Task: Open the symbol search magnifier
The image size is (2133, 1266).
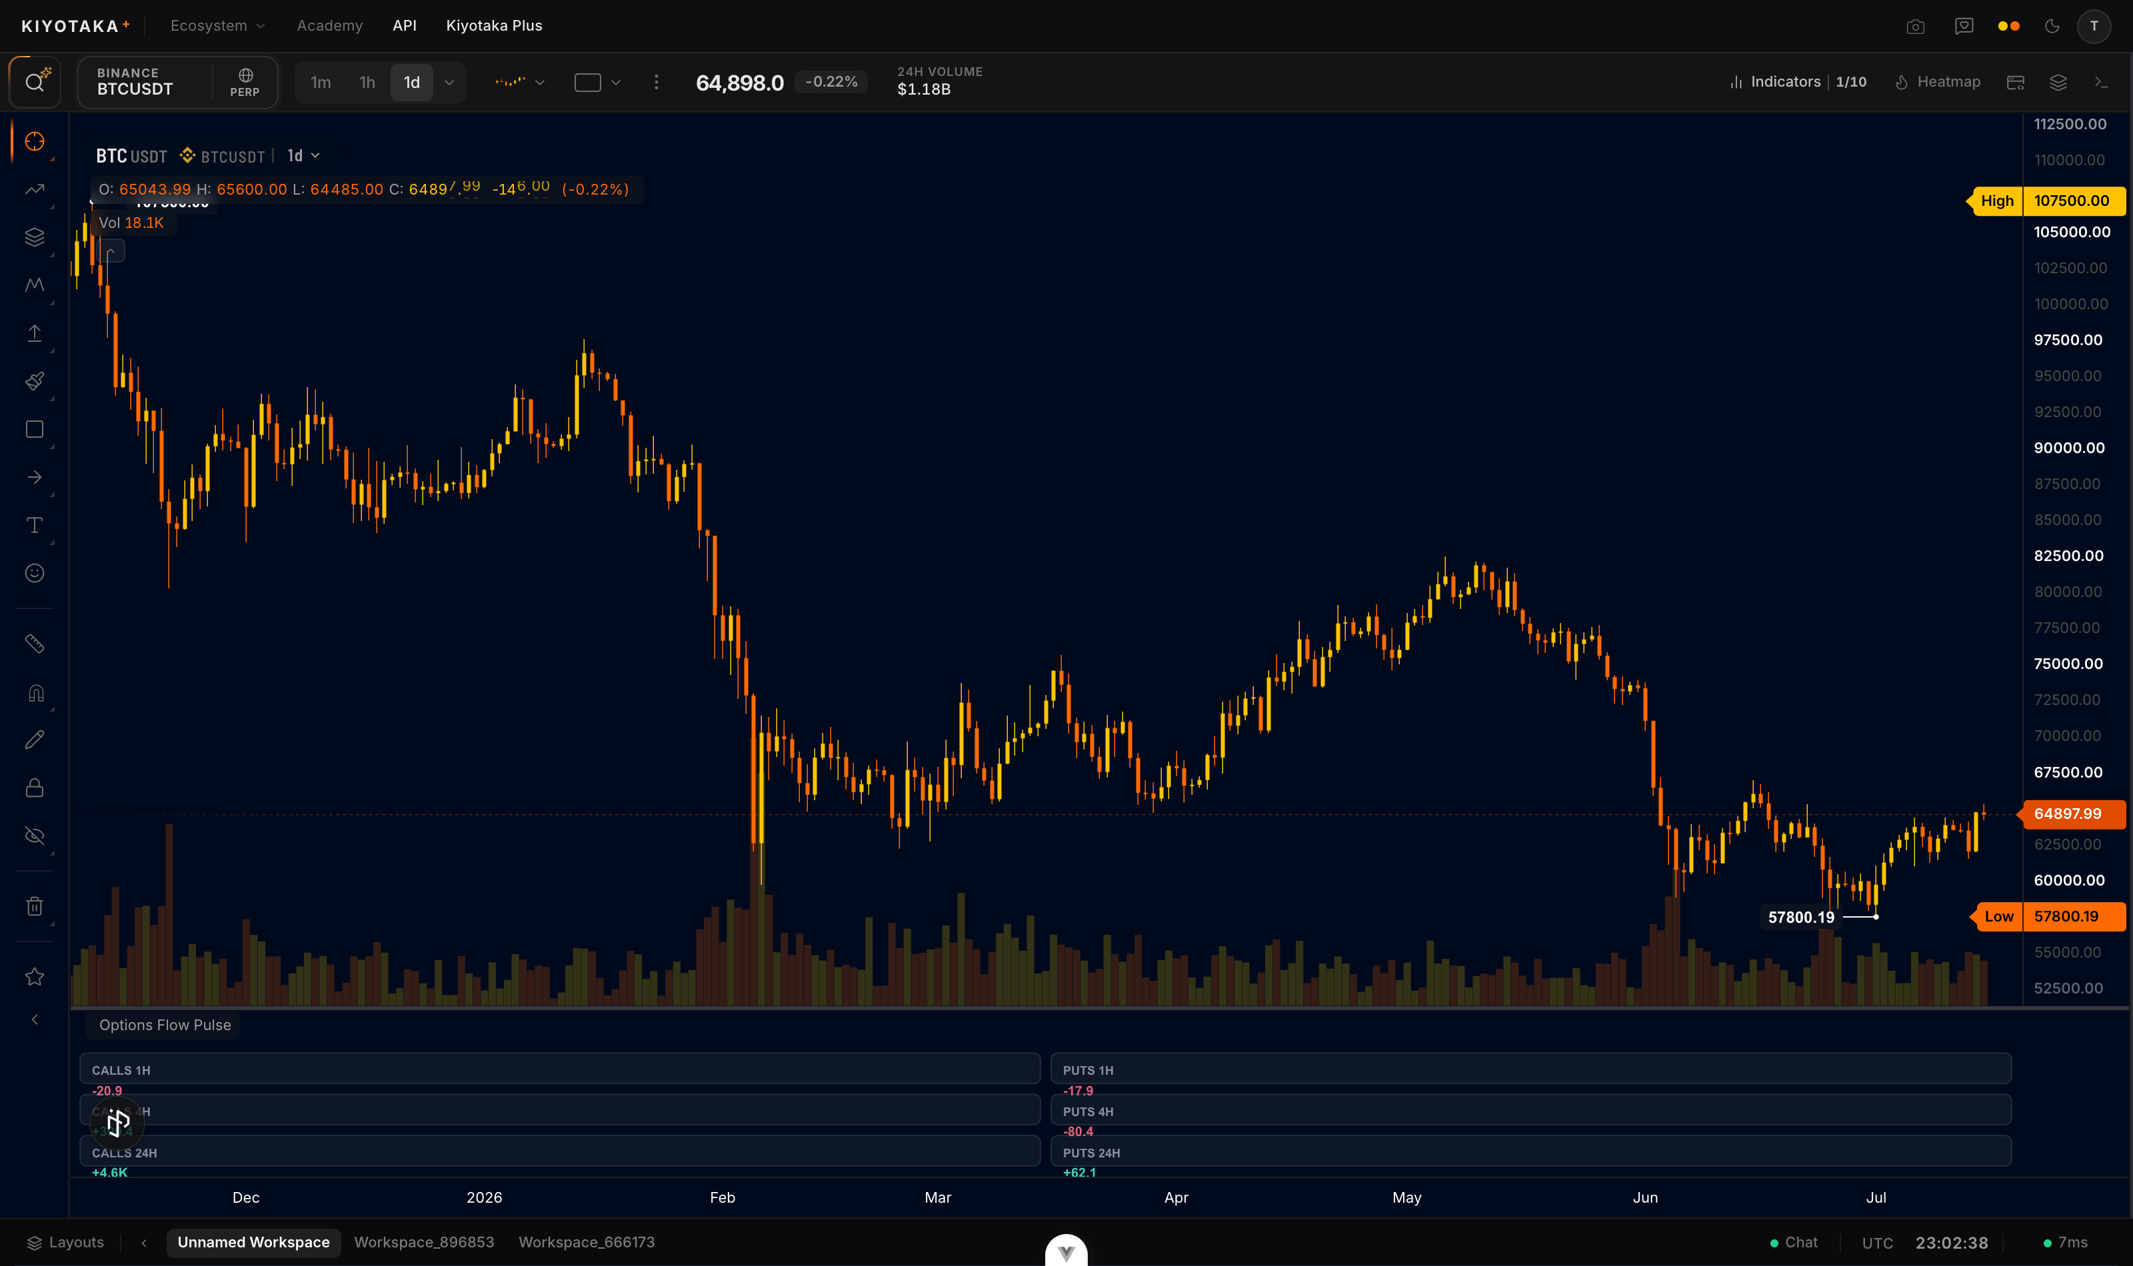Action: pos(35,82)
